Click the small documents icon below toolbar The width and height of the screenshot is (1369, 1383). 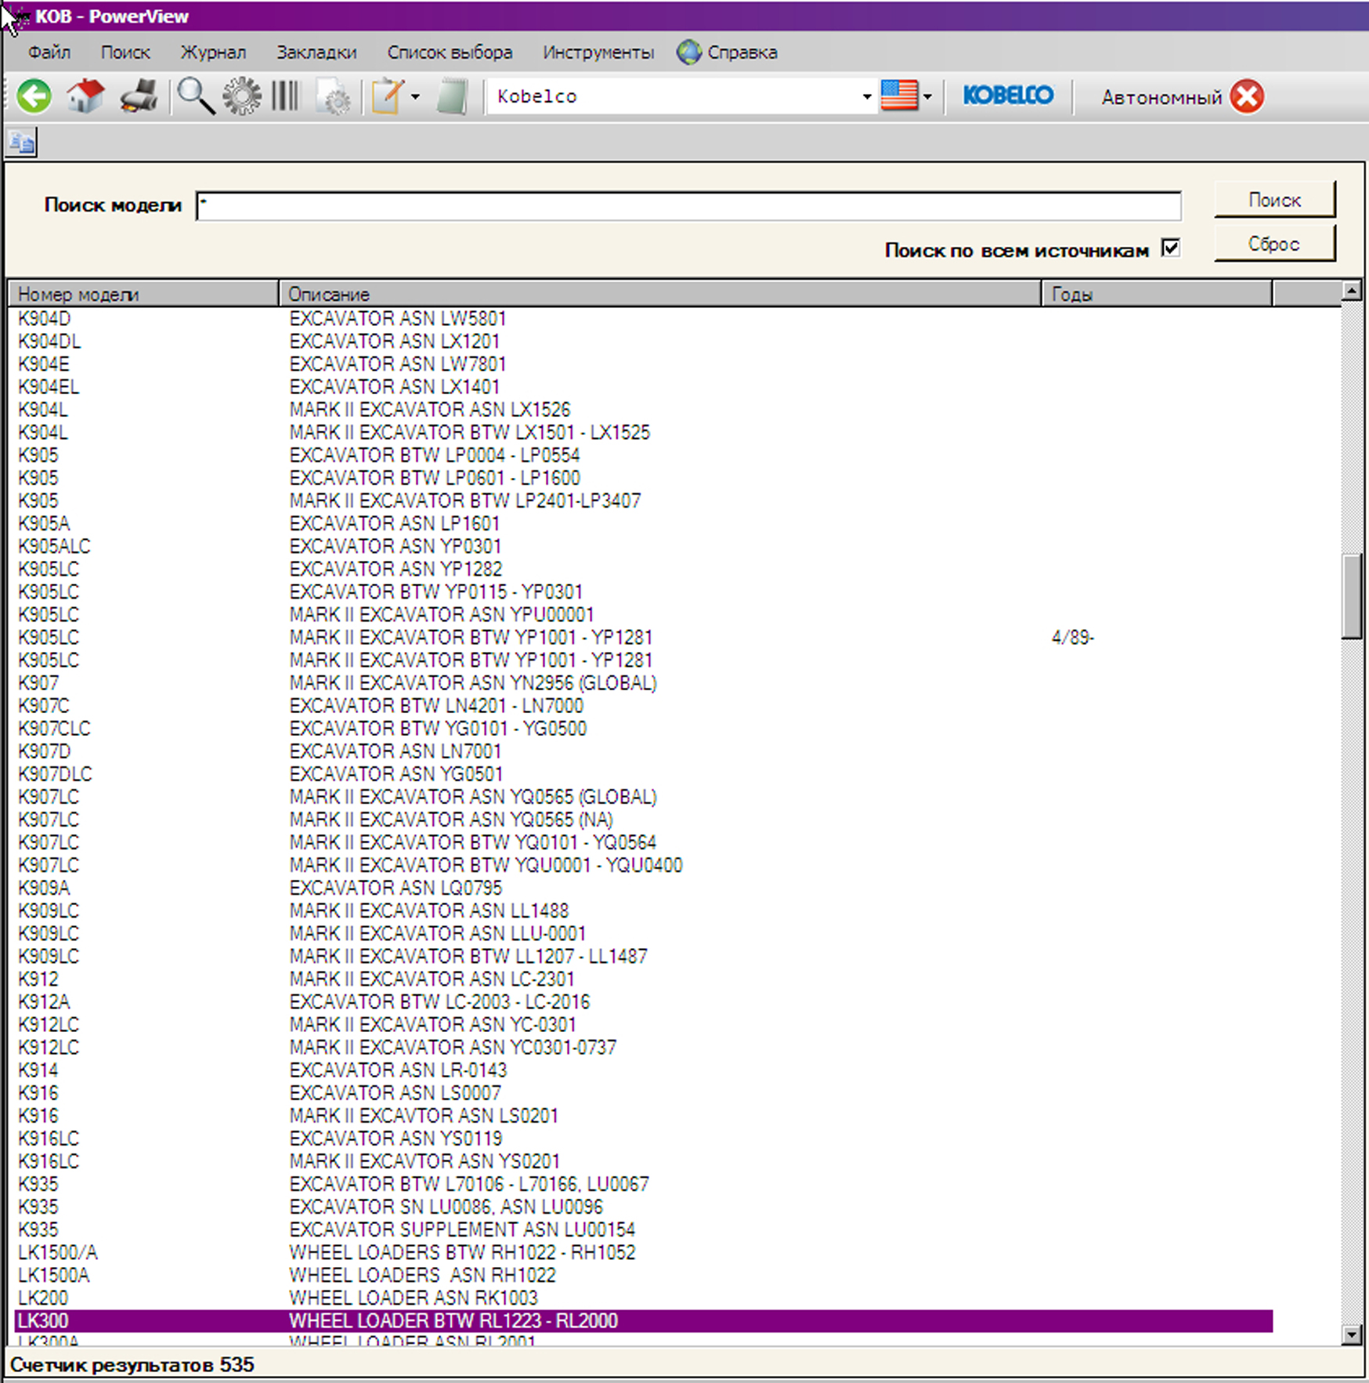click(x=22, y=143)
